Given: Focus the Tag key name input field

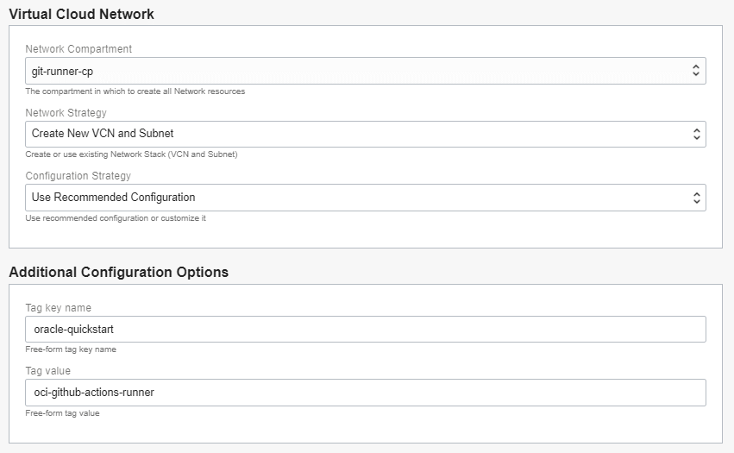Looking at the screenshot, I should click(365, 329).
